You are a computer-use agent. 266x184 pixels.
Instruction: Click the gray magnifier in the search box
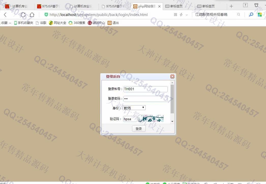point(239,14)
